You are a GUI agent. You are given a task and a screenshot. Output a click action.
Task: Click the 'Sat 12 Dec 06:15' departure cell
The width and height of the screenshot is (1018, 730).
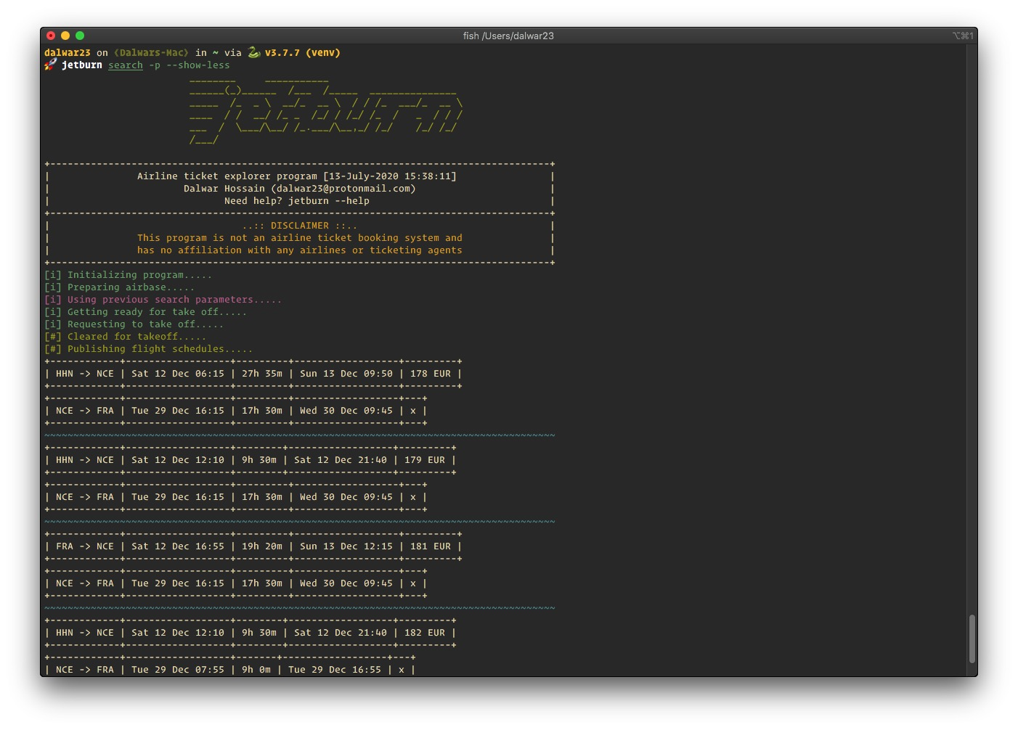pyautogui.click(x=178, y=374)
